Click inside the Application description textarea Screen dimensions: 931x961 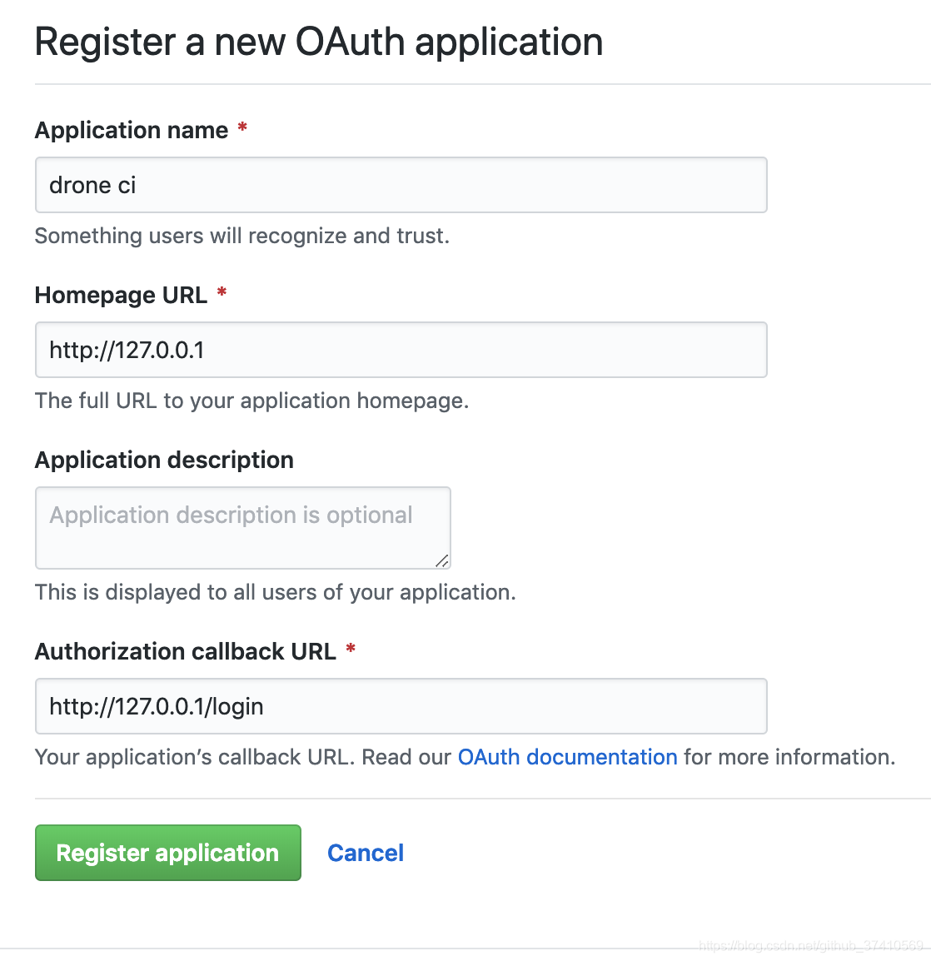[242, 528]
